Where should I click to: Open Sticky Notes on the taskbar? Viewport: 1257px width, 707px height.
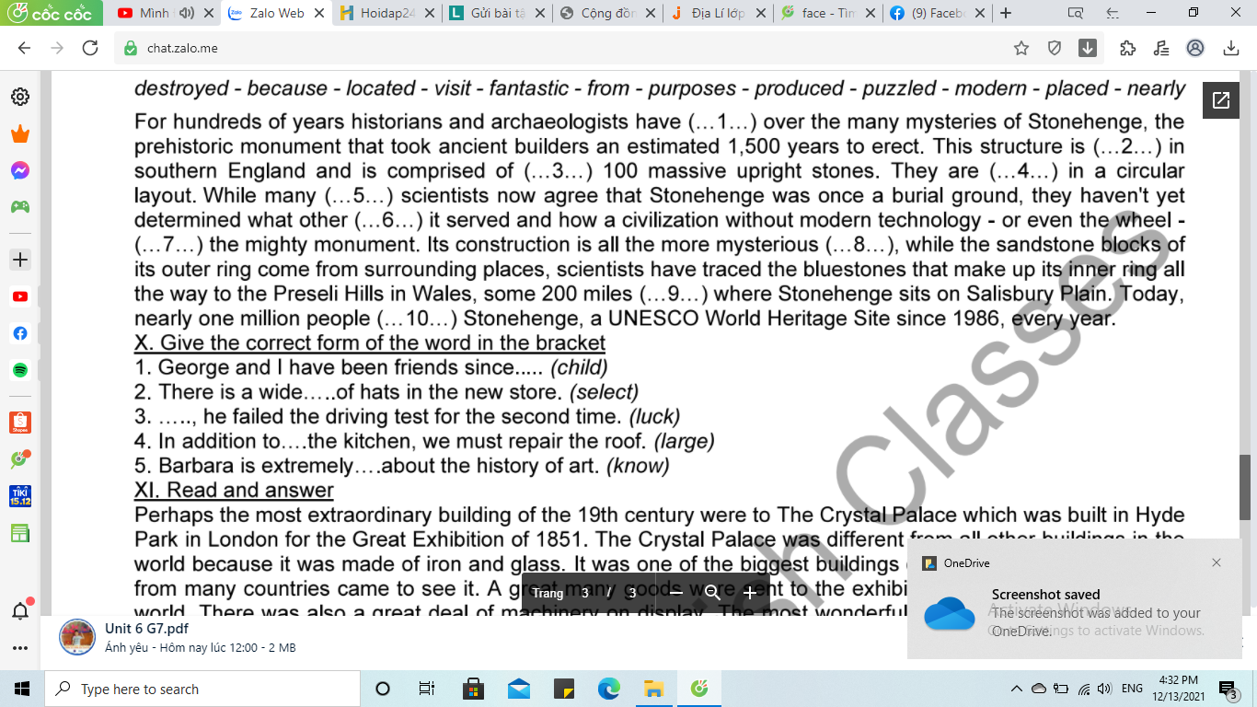click(563, 689)
